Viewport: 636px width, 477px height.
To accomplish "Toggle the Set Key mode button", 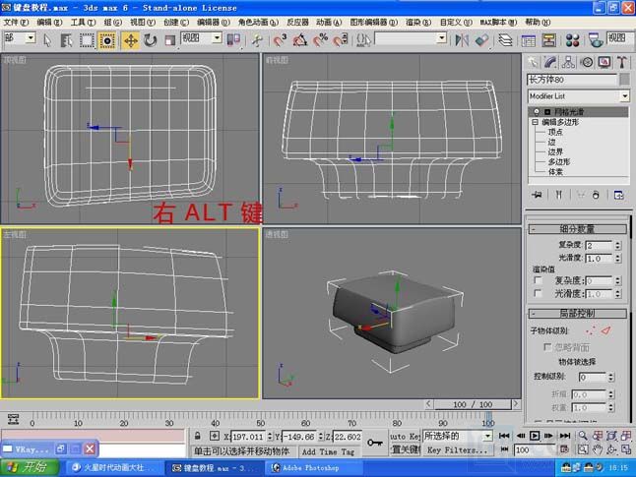I will (405, 449).
